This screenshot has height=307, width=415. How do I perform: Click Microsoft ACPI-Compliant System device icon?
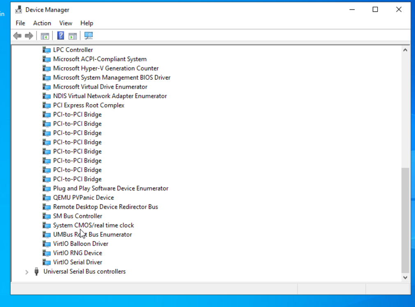point(46,59)
